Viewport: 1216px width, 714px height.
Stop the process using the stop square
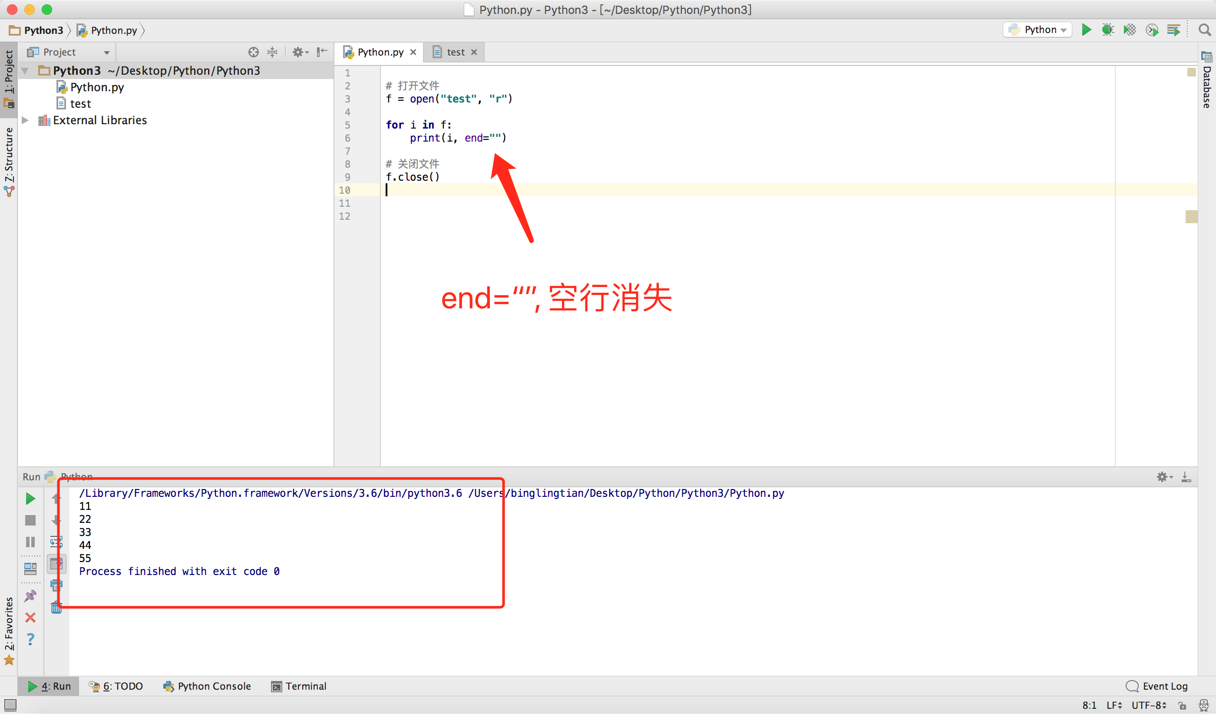click(x=30, y=521)
